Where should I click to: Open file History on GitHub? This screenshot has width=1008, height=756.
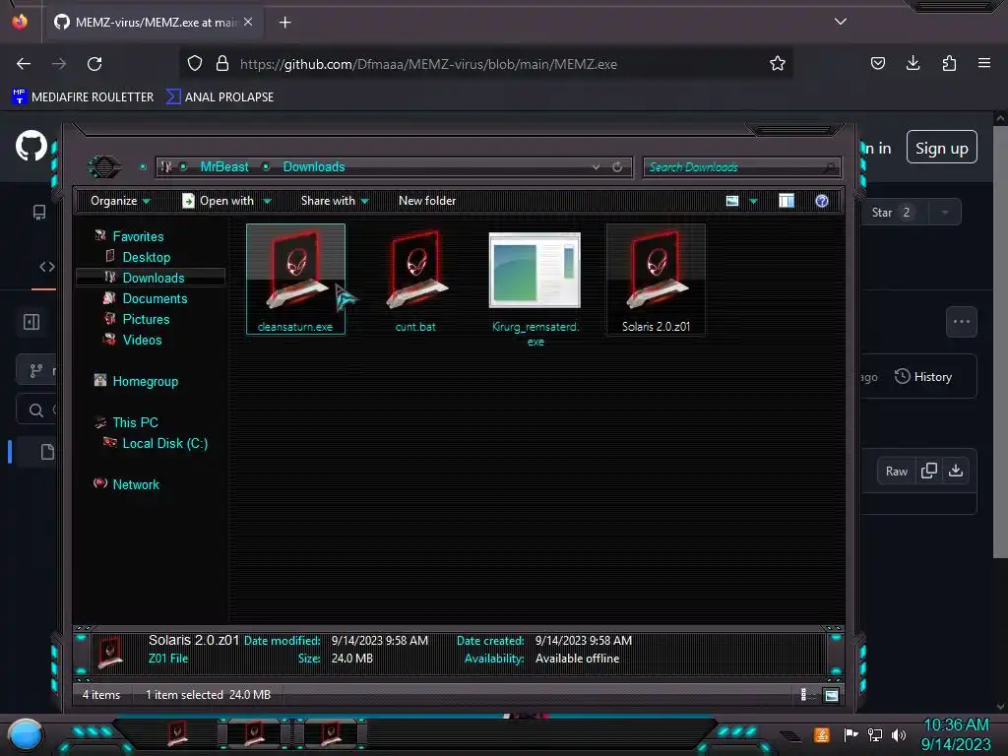922,377
